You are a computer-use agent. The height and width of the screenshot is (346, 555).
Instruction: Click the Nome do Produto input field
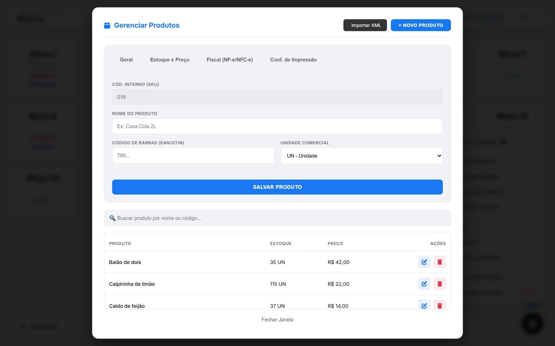277,126
